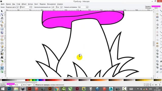Toggle current layer visibility eye
This screenshot has height=91, width=162.
[x=24, y=85]
